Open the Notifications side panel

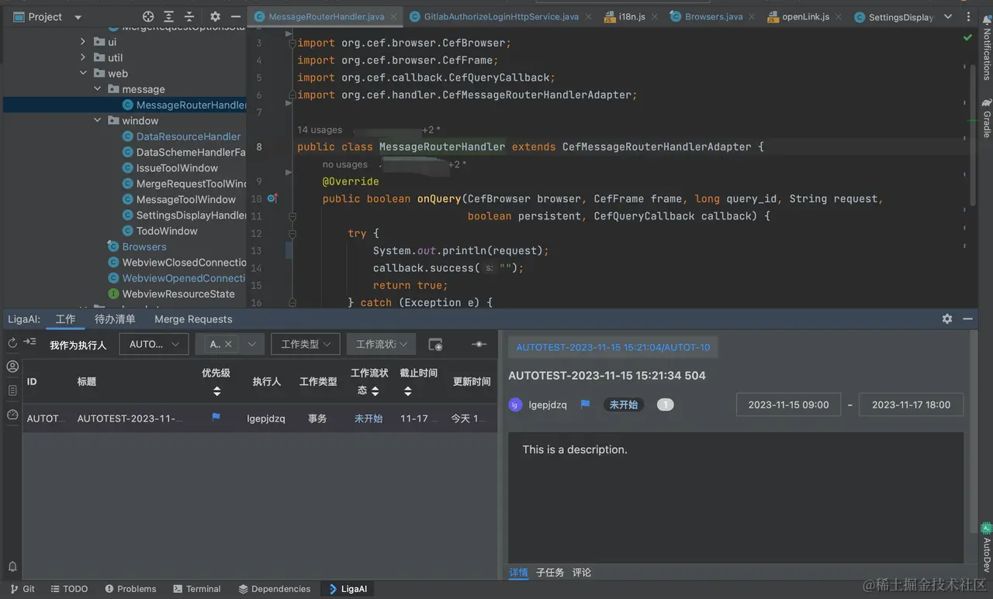(986, 46)
